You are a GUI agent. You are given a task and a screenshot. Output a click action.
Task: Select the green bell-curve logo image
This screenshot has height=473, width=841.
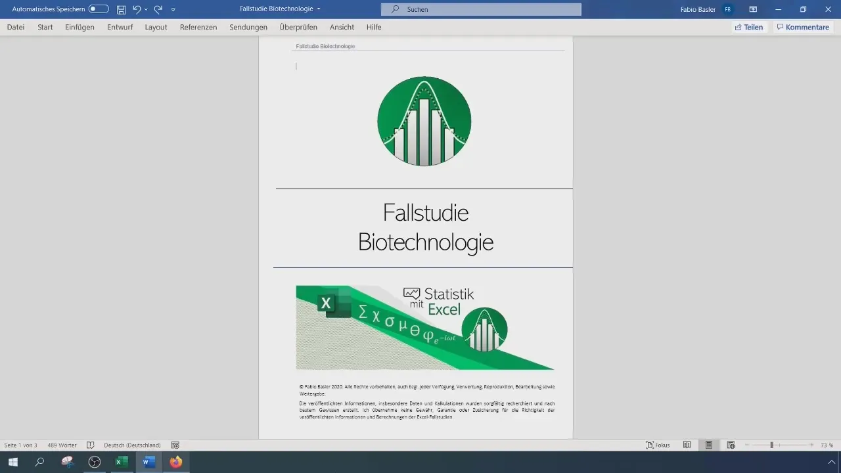424,121
